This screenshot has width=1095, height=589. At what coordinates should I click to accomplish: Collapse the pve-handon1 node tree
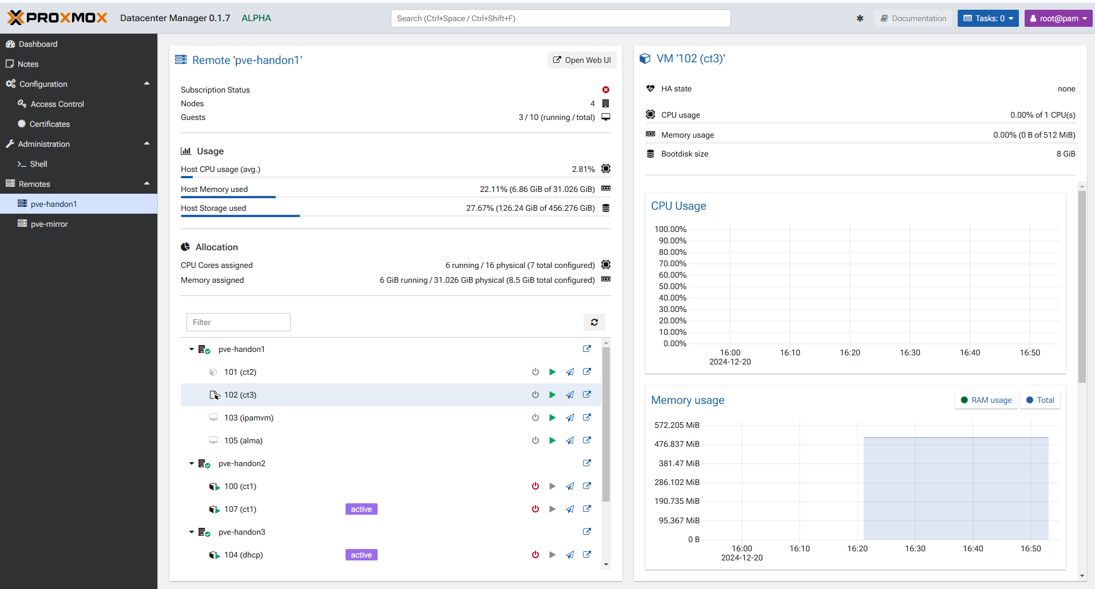[192, 349]
